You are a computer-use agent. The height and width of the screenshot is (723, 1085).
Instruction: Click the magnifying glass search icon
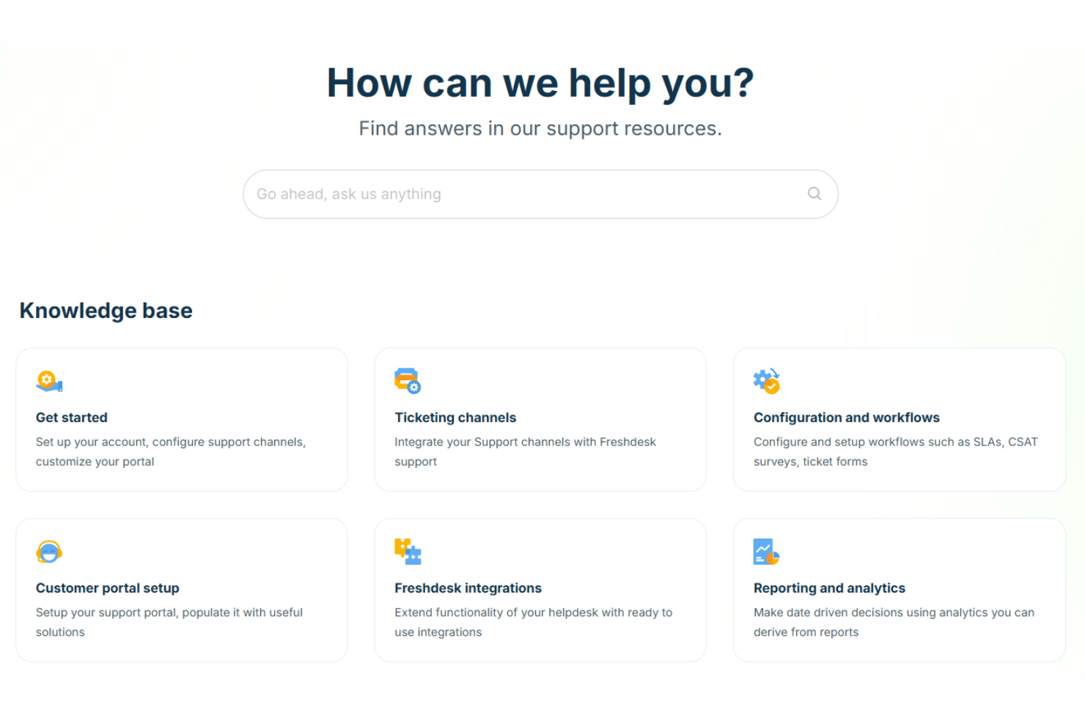pos(814,193)
